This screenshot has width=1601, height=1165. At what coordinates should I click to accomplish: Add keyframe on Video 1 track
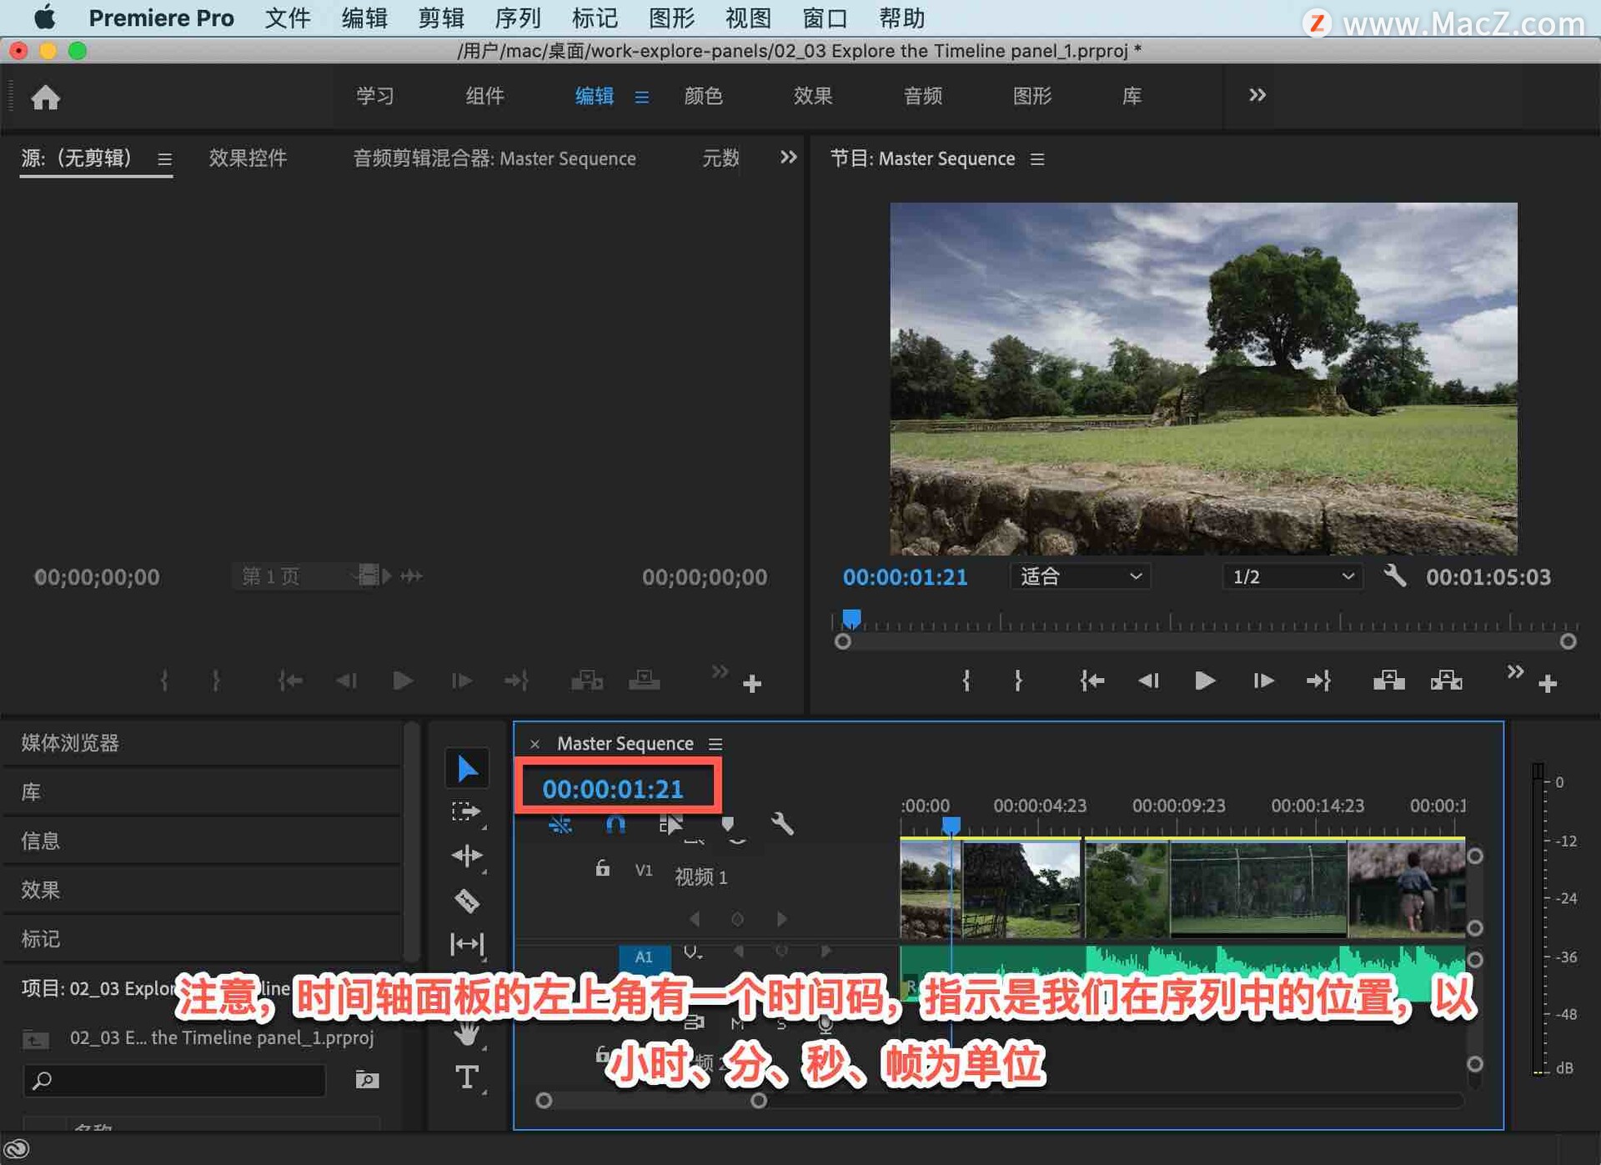[737, 919]
